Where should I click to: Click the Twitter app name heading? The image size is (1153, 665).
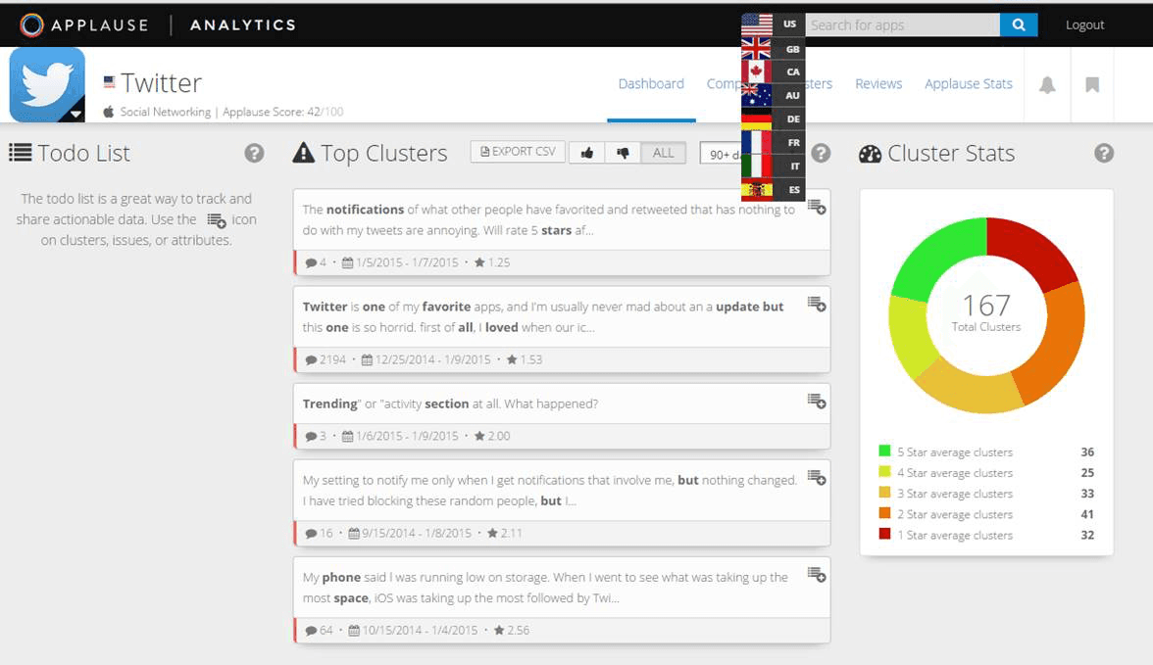tap(161, 83)
